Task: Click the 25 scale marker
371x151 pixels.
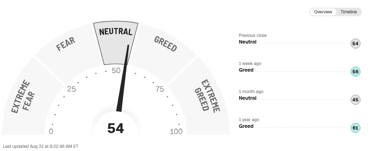Action: tap(72, 89)
